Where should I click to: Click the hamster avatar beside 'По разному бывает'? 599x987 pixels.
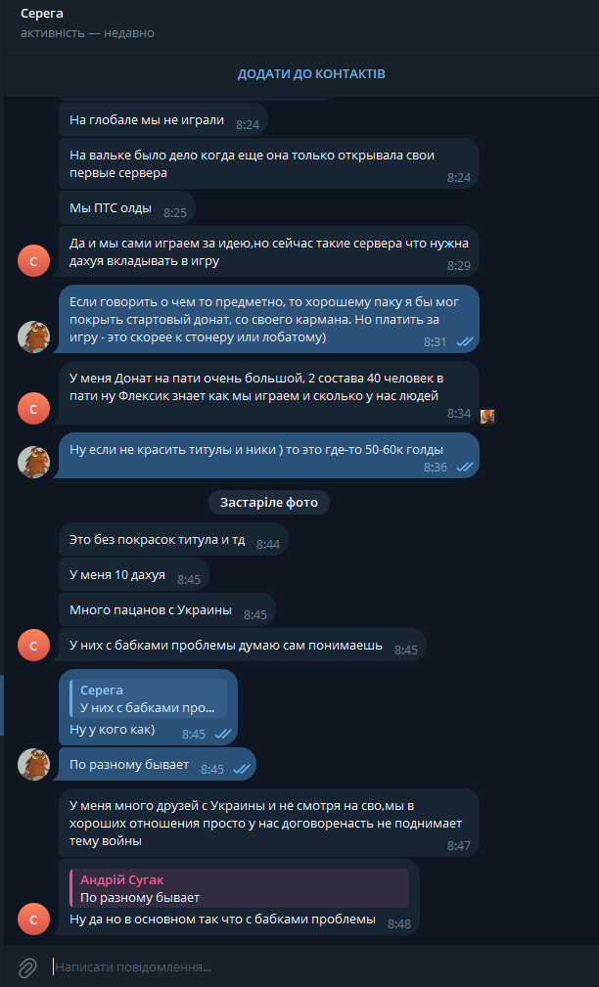(x=33, y=764)
